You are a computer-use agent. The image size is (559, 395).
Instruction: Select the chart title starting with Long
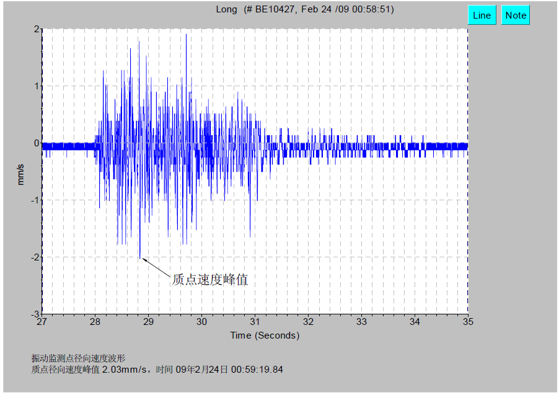[x=304, y=9]
